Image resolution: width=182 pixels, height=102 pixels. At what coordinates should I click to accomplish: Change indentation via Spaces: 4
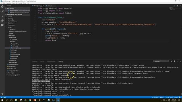(162, 97)
